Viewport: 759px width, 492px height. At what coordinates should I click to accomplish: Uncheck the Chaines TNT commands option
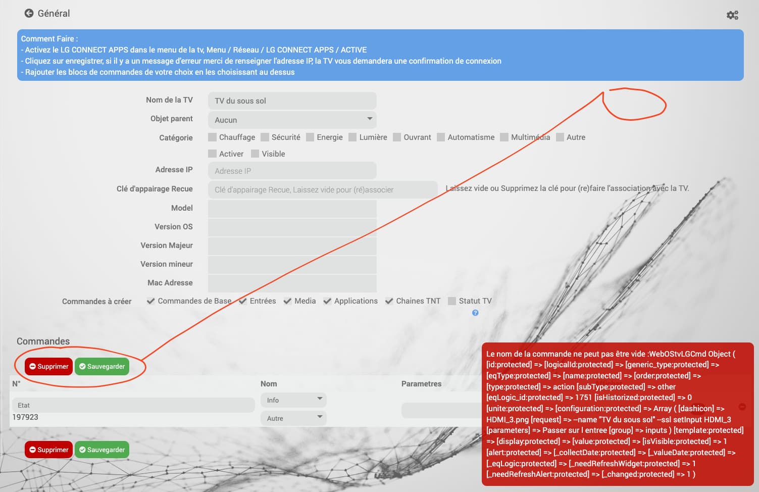click(389, 301)
